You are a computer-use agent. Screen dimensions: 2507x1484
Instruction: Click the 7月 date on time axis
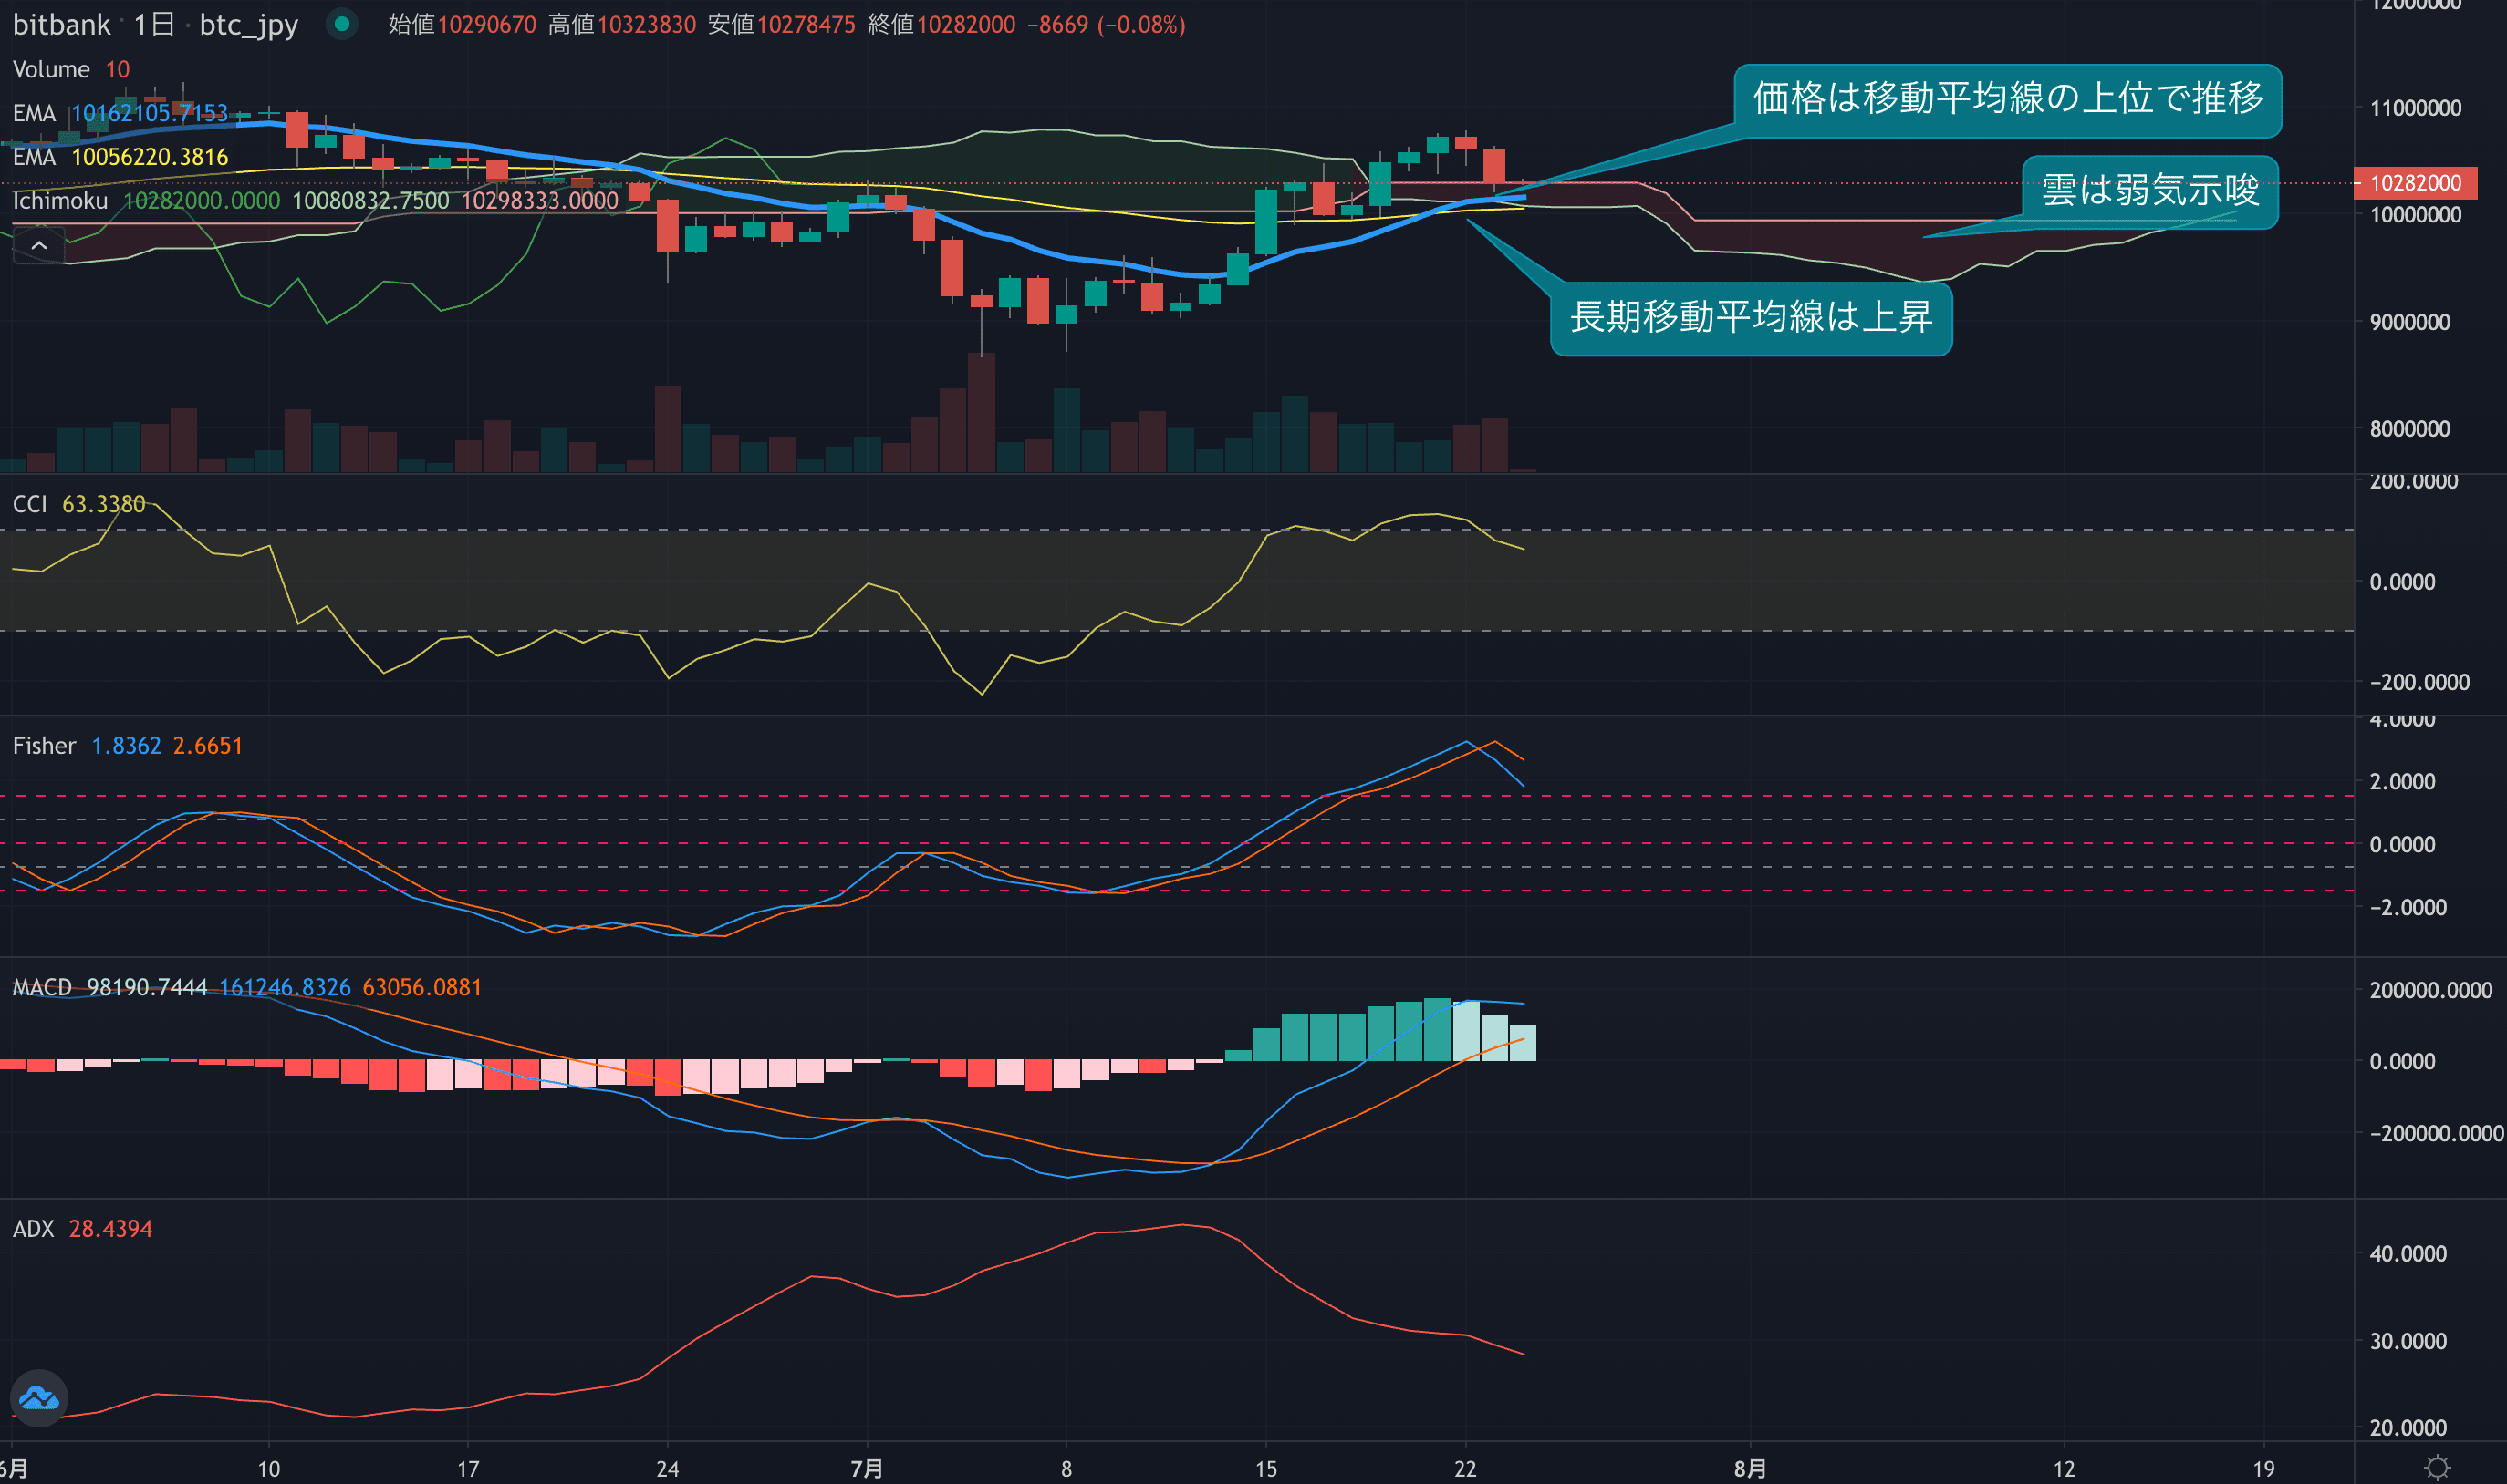[867, 1468]
